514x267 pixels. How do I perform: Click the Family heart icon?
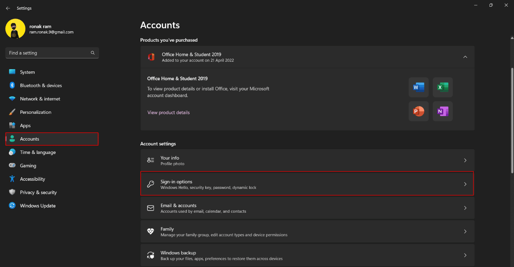[150, 231]
